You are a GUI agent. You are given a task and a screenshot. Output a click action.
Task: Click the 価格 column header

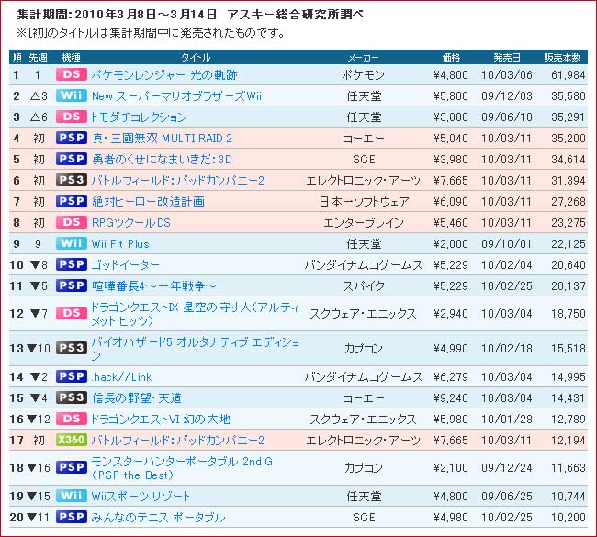coord(451,58)
